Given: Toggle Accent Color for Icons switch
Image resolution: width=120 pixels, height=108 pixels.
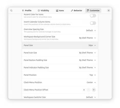Looking at the screenshot, I should click(93, 16).
